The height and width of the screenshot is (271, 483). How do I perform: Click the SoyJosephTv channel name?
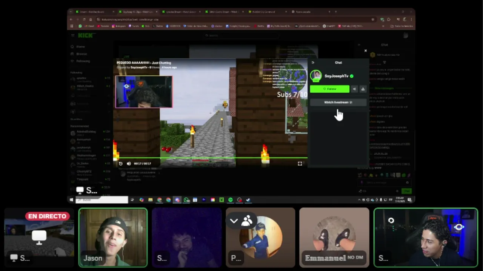tap(336, 76)
